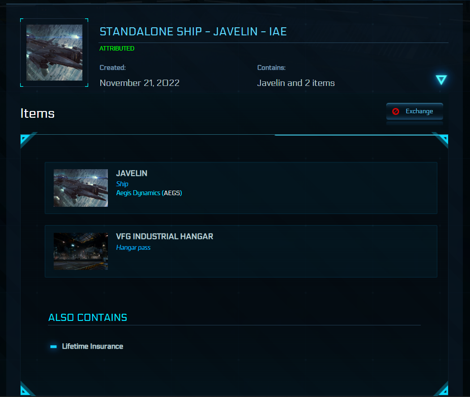
Task: Click the AEGS manufacturer code
Action: pos(172,193)
